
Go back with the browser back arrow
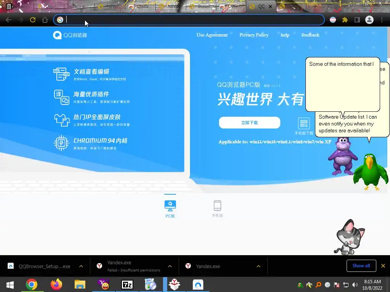coord(8,20)
